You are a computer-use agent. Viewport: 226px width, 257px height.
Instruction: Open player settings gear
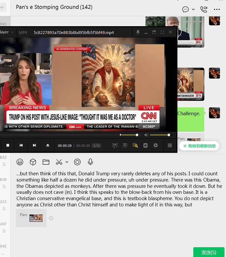156,145
